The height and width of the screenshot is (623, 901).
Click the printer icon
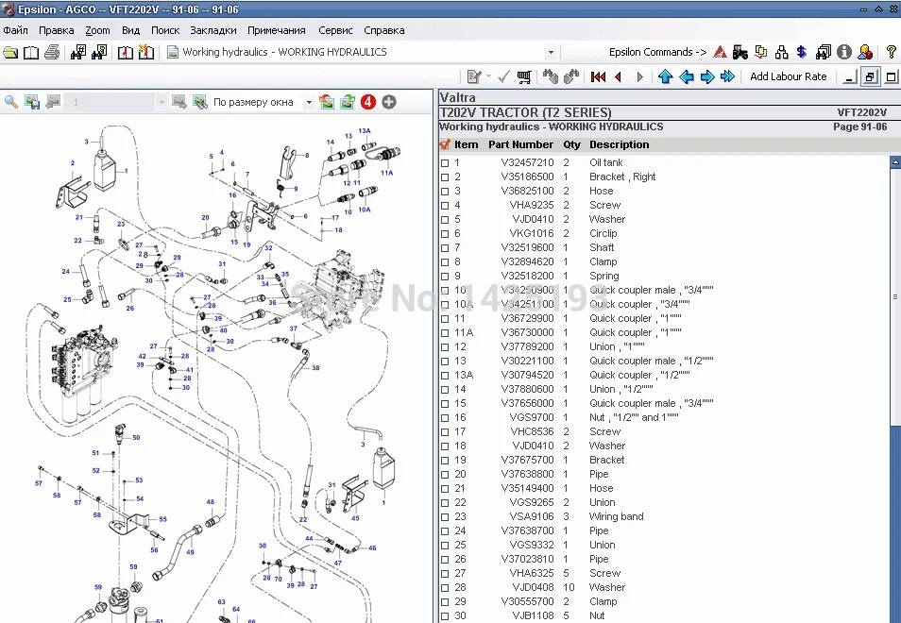(52, 52)
